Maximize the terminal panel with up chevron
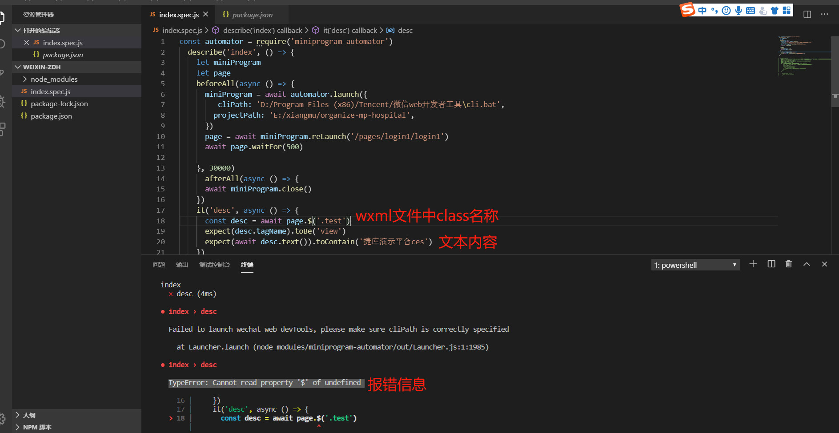839x433 pixels. tap(807, 264)
